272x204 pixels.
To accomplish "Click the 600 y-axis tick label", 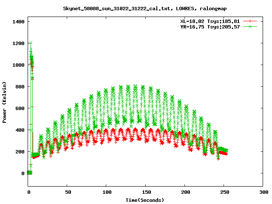I will pyautogui.click(x=20, y=108).
